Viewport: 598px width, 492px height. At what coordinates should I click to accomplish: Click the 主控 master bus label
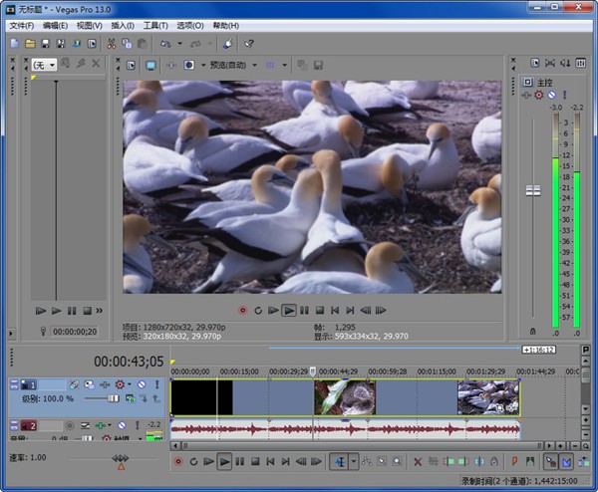(x=544, y=83)
